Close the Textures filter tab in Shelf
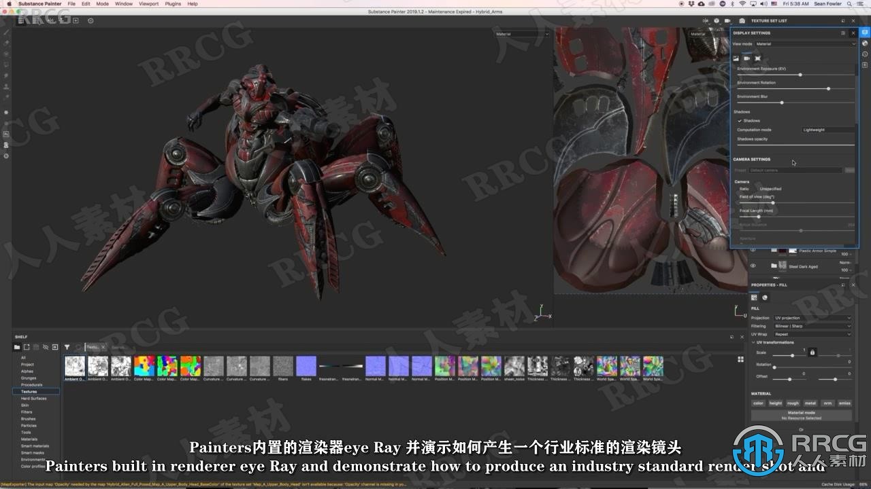 [103, 347]
